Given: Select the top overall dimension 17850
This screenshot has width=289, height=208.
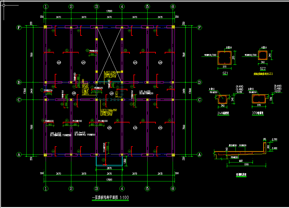Looking at the screenshot, I should pos(109,11).
